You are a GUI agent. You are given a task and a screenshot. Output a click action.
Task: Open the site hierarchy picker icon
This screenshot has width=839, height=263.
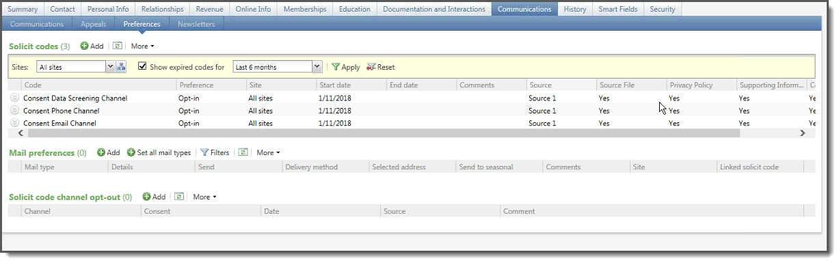tap(121, 67)
